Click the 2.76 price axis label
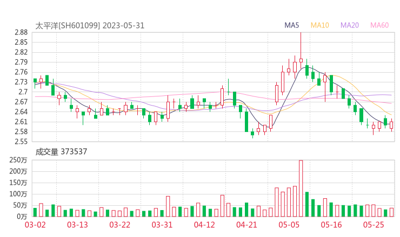The image size is (400, 237). tap(21, 72)
